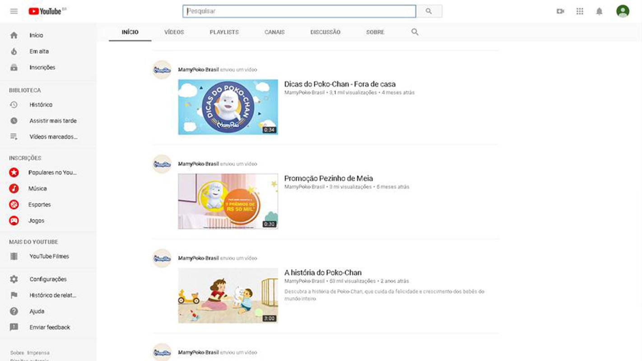
Task: Open Esportes subscription label
Action: click(x=40, y=204)
